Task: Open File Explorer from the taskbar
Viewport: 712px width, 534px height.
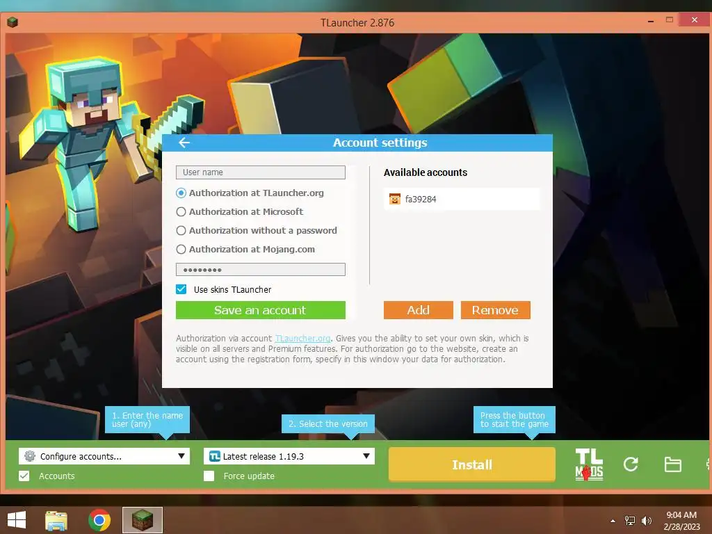Action: pyautogui.click(x=56, y=520)
